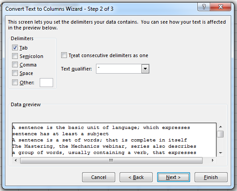Viewport: 237px width, 191px height.
Task: Toggle Treat consecutive delimiters as one
Action: tap(64, 55)
